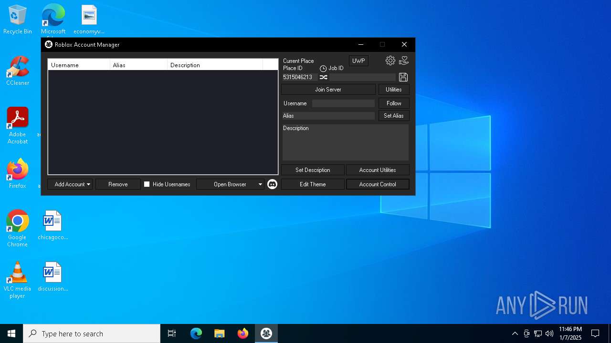
Task: Open Microsoft Edge desktop shortcut
Action: 53,20
